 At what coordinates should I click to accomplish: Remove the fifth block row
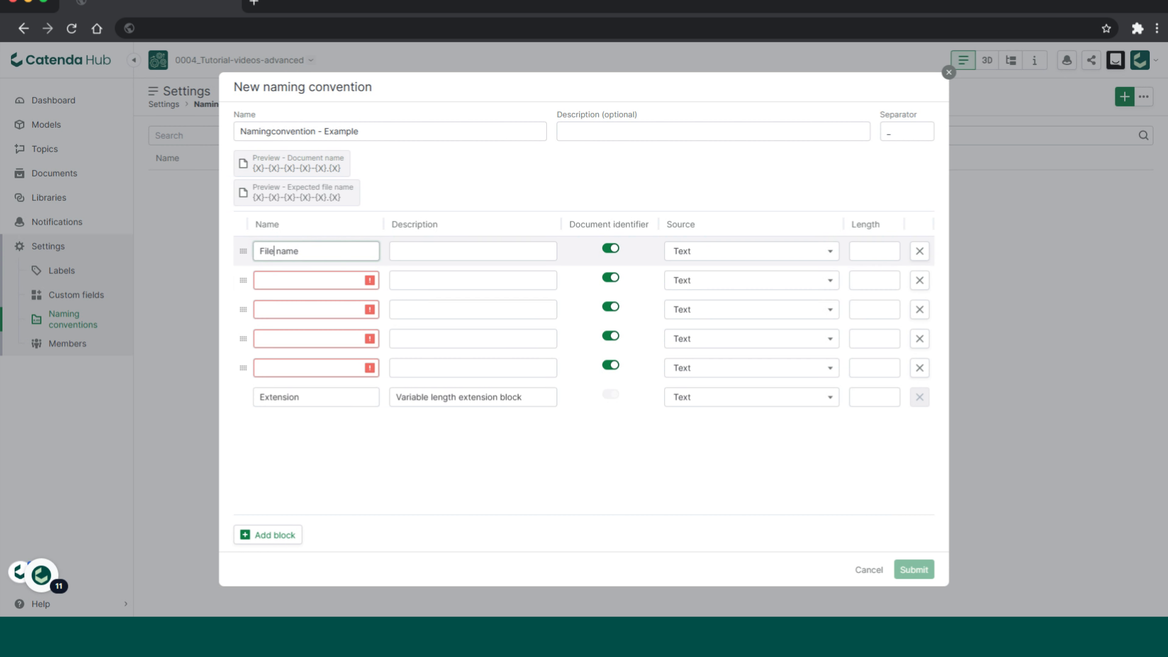coord(919,368)
